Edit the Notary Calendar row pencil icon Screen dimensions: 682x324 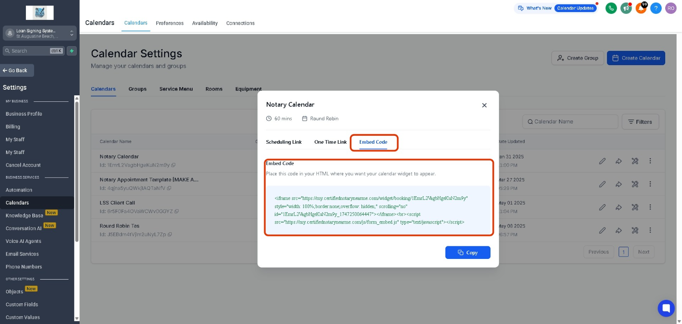(602, 161)
